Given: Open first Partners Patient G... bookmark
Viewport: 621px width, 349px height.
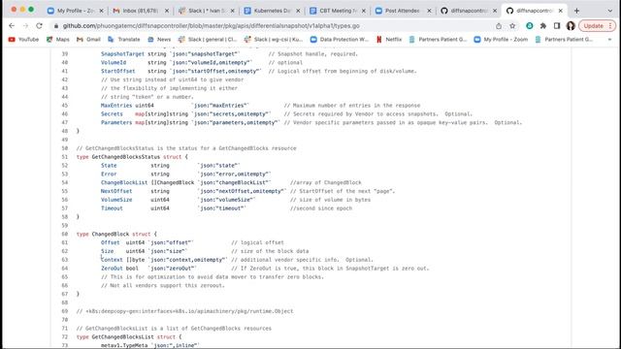Looking at the screenshot, I should (x=438, y=39).
